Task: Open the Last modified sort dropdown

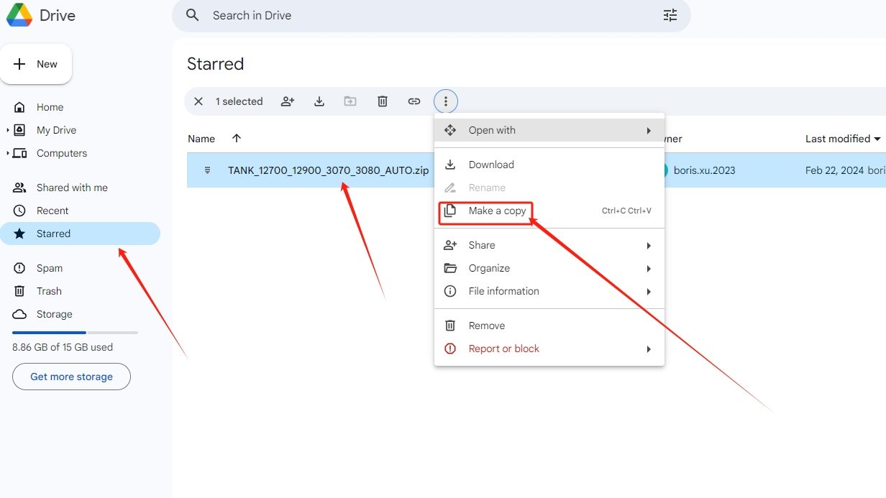Action: 843,139
